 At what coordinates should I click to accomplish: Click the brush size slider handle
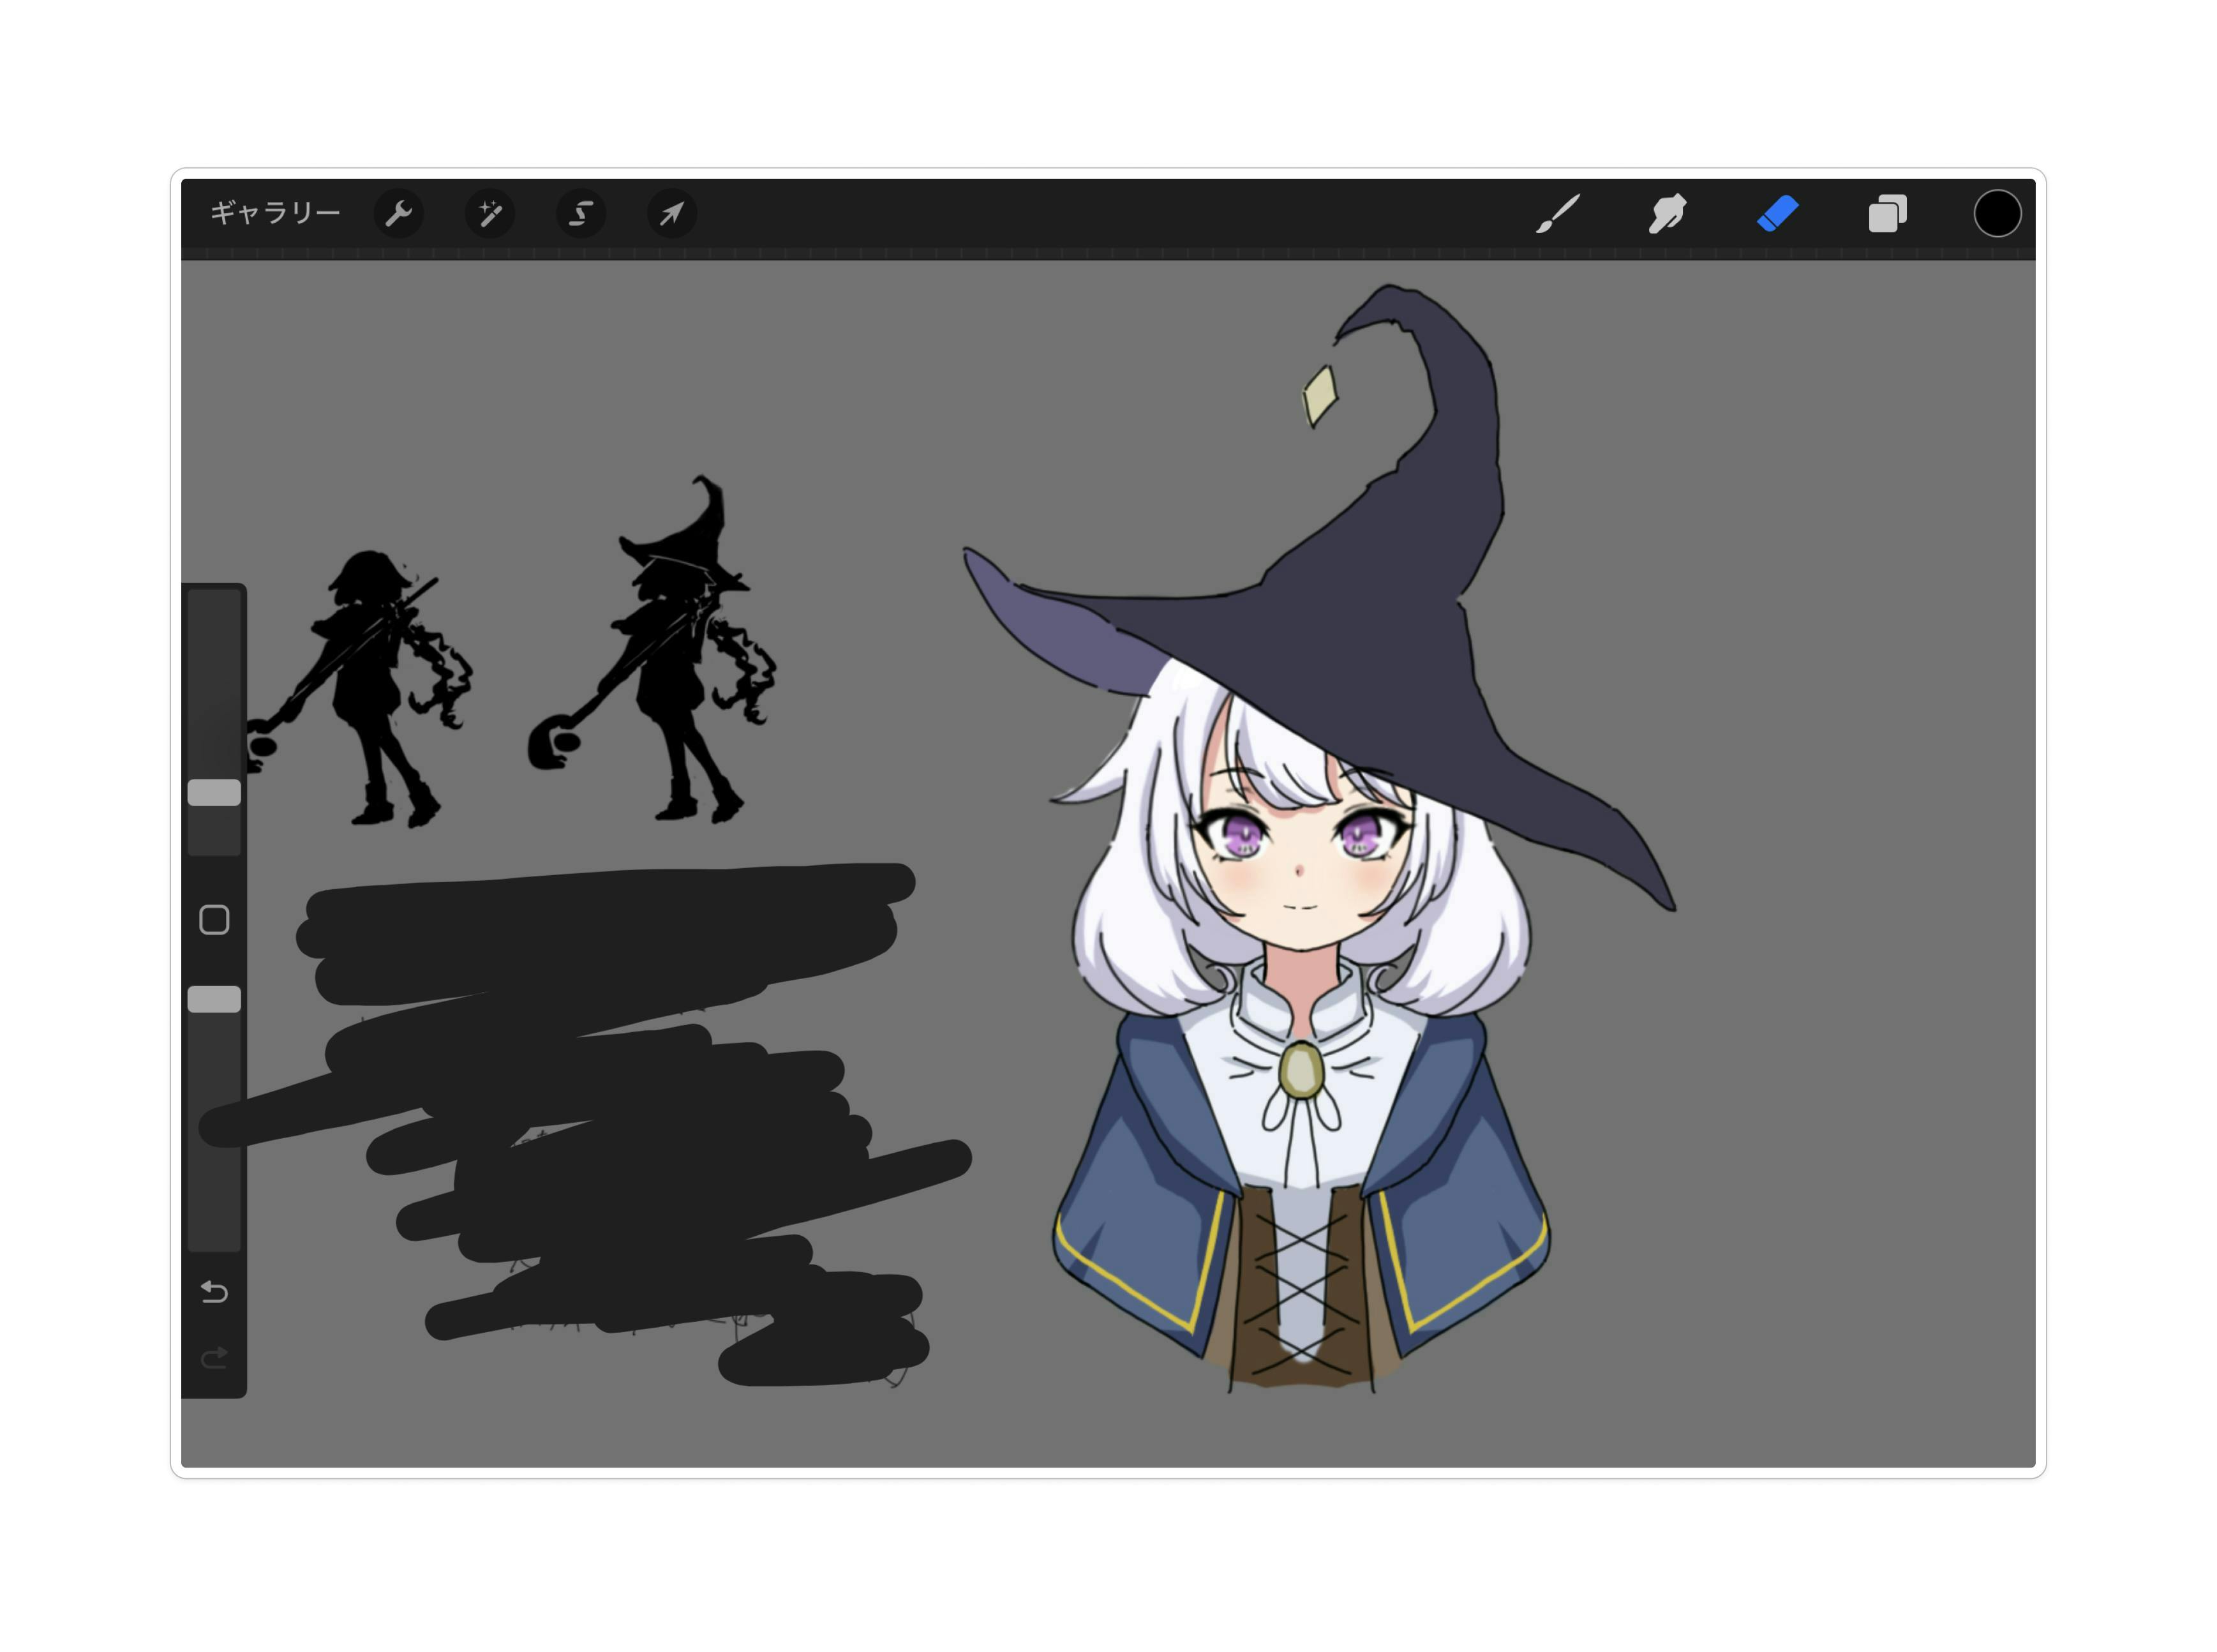tap(214, 794)
